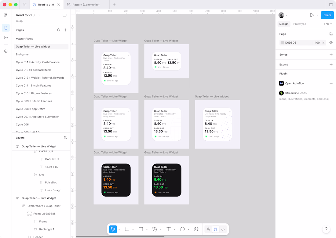Switch to the Road to v1.0 tab
The height and width of the screenshot is (238, 336).
[46, 5]
